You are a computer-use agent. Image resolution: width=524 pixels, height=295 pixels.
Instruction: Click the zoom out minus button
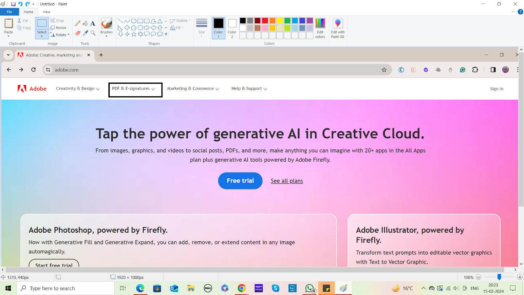tap(478, 277)
